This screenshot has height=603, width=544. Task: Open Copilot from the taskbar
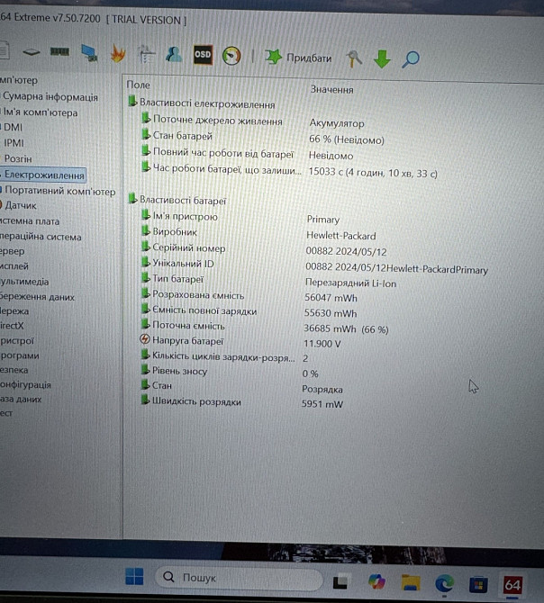tap(376, 581)
